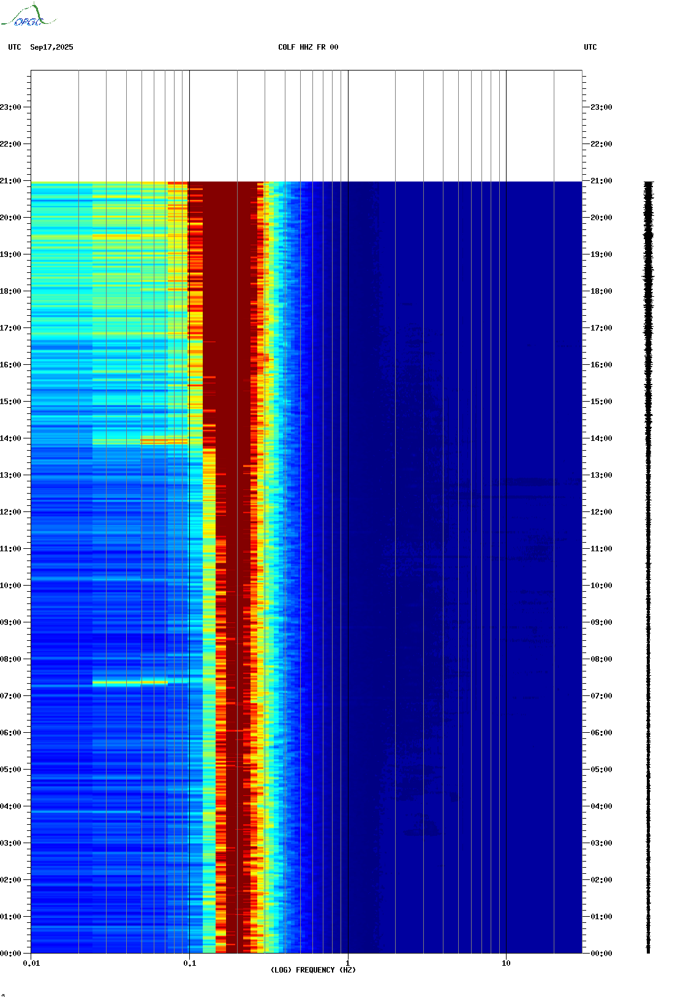
Task: Select 13:00 on the right time axis
Action: tap(601, 475)
